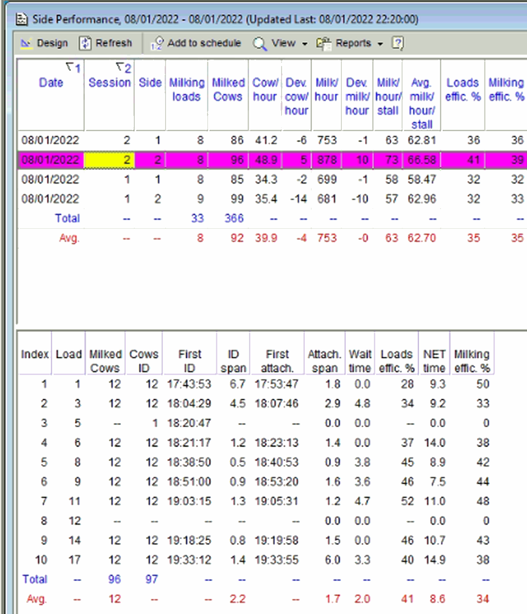Click the yellow Session cell in the highlighted row
Screen dimensions: 527x614
[109, 160]
